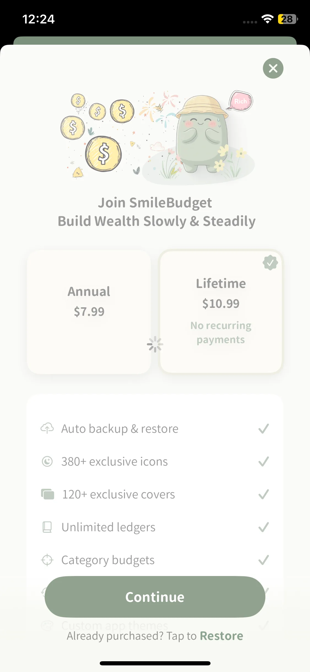Viewport: 310px width, 672px height.
Task: Tap the exclusive icons smiley icon
Action: (47, 461)
